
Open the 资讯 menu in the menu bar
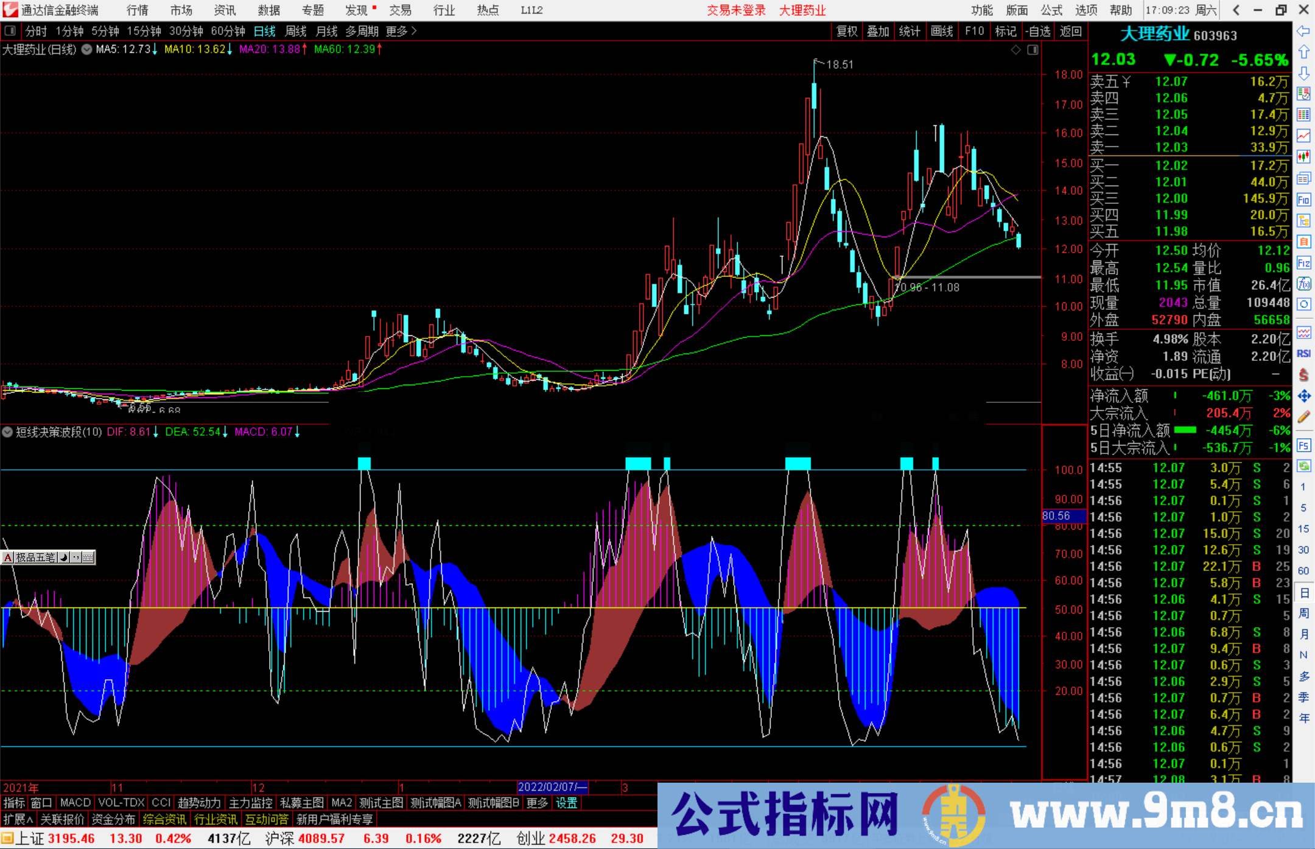[224, 10]
